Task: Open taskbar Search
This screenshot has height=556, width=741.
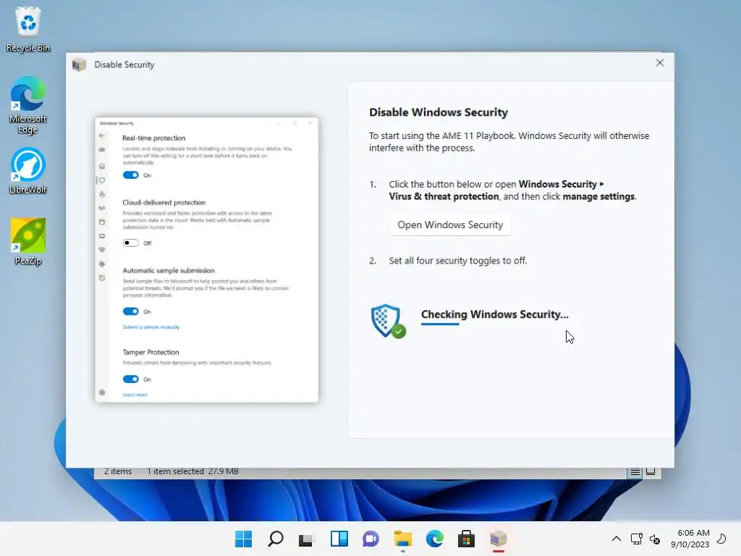Action: [x=275, y=539]
